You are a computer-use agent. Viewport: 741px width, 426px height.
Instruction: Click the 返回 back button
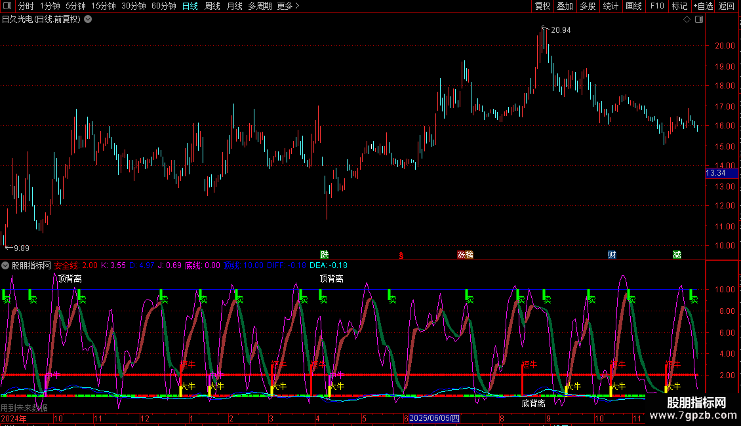(x=727, y=6)
